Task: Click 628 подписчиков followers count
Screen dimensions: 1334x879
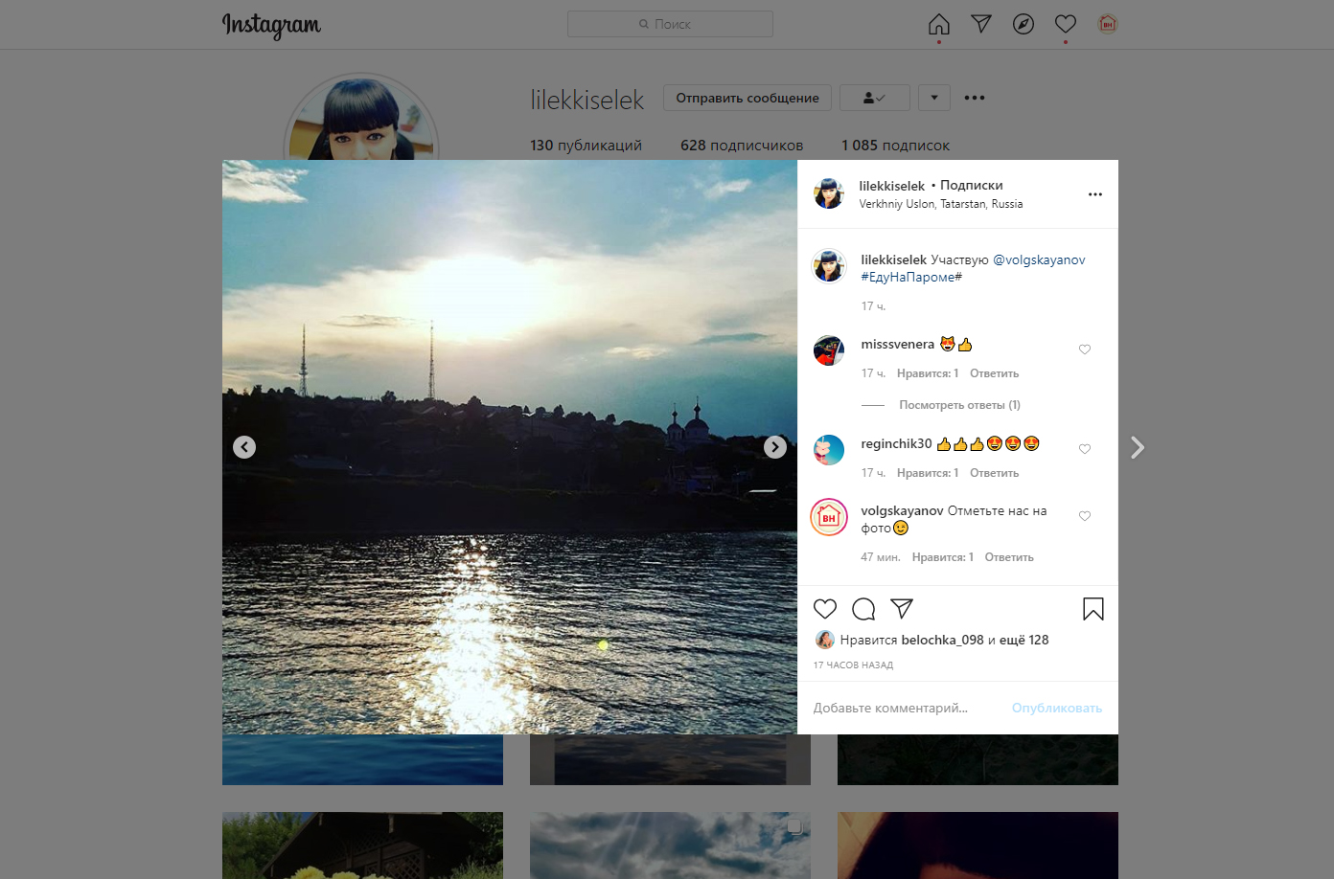Action: point(742,146)
